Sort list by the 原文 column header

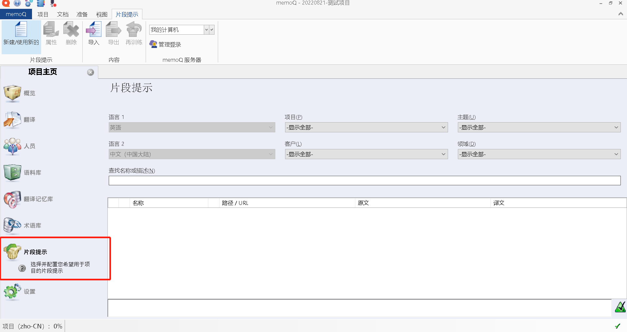(x=423, y=203)
